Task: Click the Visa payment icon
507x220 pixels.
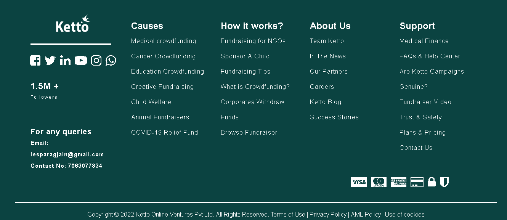Action: pyautogui.click(x=359, y=182)
